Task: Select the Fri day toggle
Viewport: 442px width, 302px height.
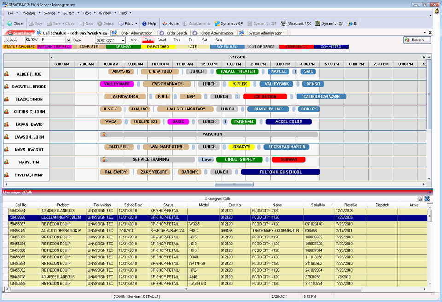Action: (x=191, y=40)
